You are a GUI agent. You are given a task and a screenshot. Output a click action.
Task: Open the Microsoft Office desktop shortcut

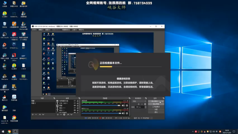click(x=14, y=57)
